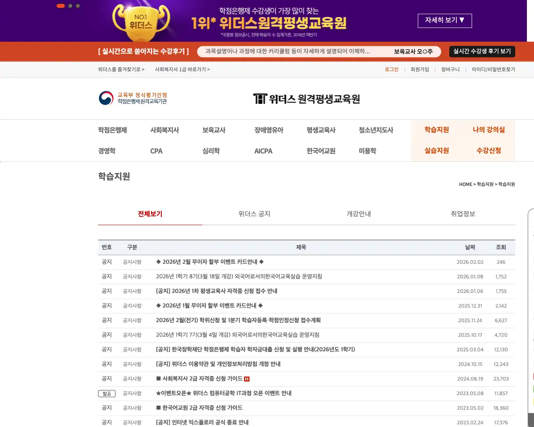Open the 사회복지사 1급 바로가기 link
534x427 pixels.
pos(182,69)
